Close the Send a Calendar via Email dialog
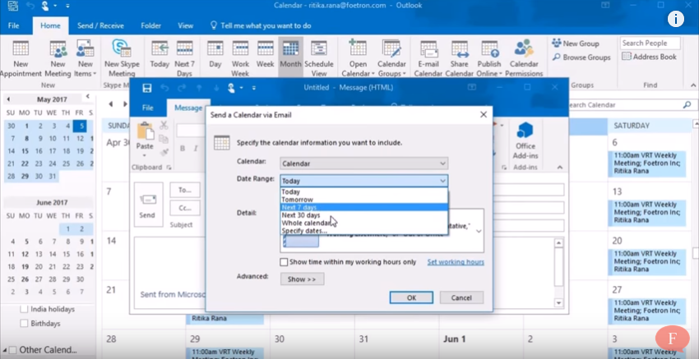The height and width of the screenshot is (359, 699). (484, 115)
